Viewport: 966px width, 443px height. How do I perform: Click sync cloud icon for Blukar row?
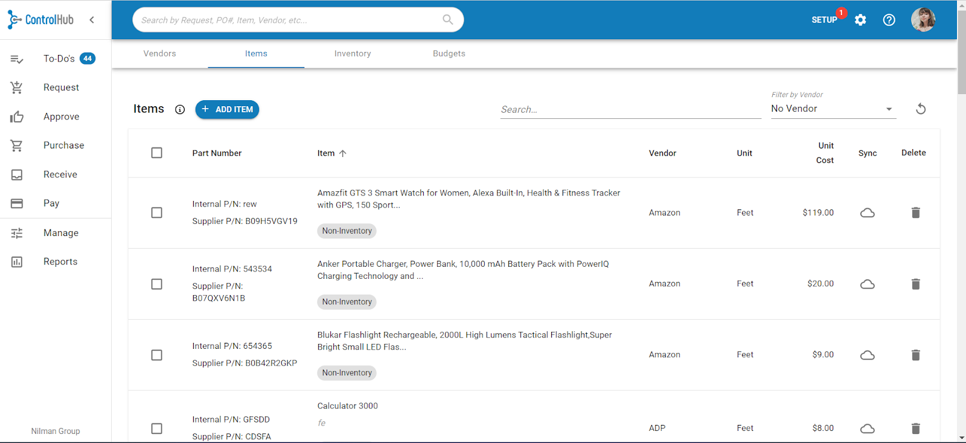pos(868,355)
